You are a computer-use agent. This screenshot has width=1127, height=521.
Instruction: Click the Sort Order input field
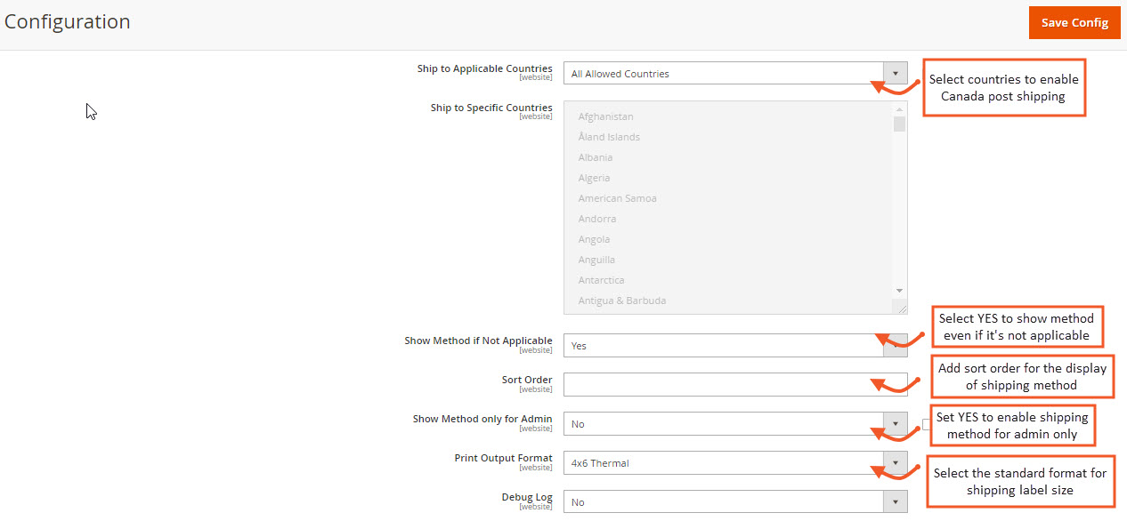(x=735, y=385)
